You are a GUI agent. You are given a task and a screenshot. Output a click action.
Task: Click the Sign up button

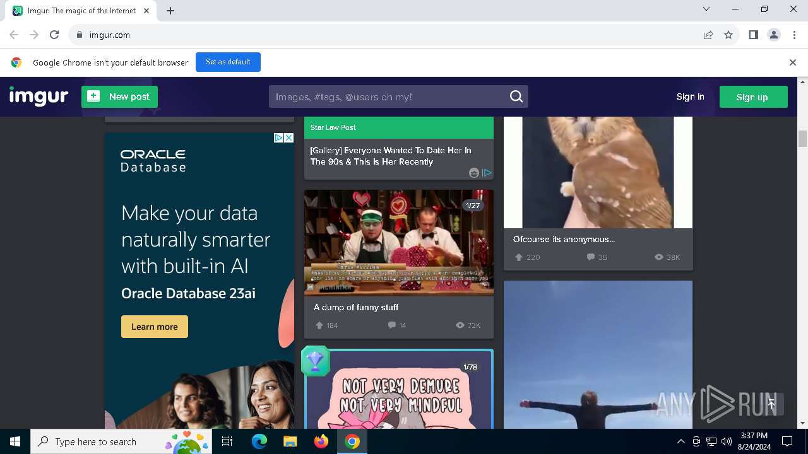753,96
